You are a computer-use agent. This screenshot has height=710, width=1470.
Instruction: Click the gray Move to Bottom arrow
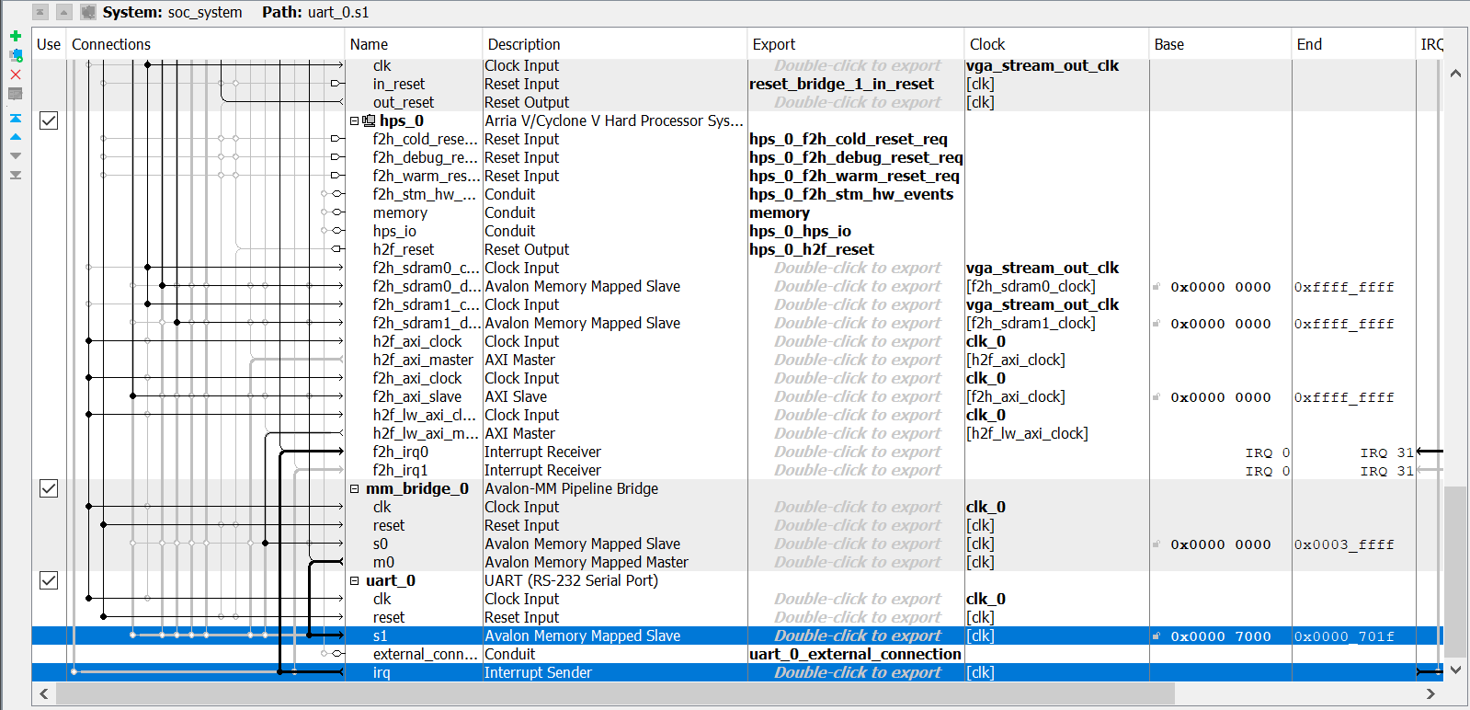[x=16, y=175]
